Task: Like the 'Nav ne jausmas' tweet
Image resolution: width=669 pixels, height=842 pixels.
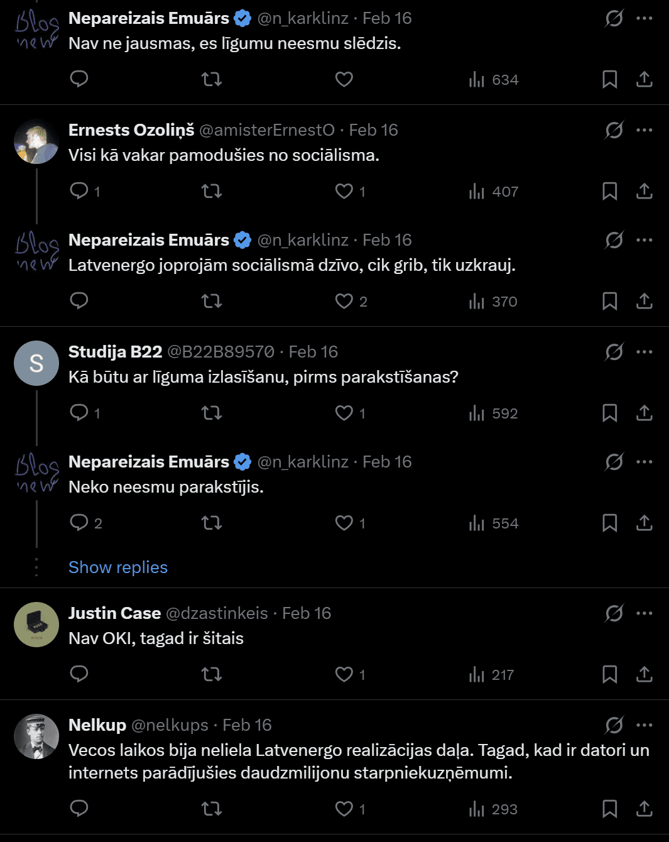Action: [344, 79]
